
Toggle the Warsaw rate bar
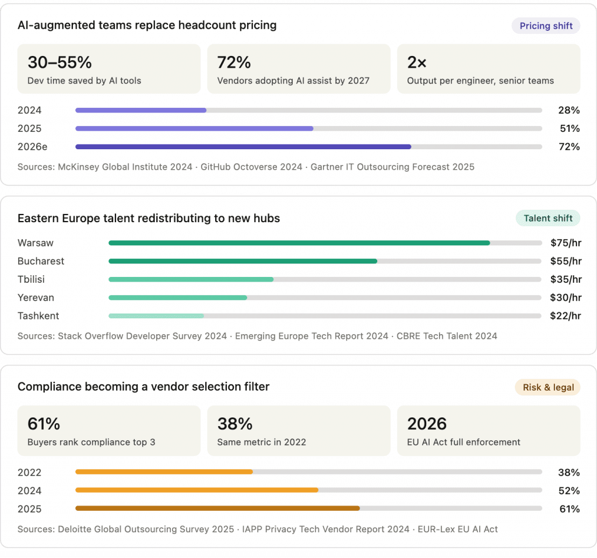coord(292,243)
